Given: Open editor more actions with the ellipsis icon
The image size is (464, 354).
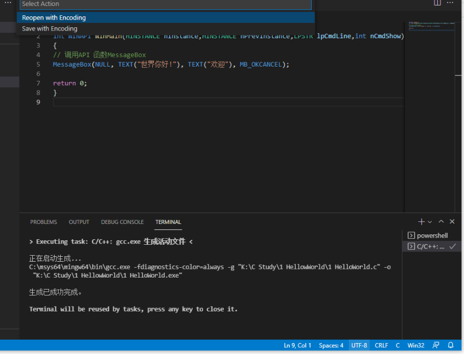Looking at the screenshot, I should click(x=451, y=3).
